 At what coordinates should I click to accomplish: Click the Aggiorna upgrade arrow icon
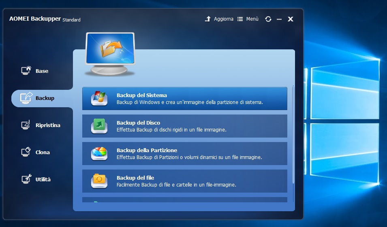pos(208,19)
